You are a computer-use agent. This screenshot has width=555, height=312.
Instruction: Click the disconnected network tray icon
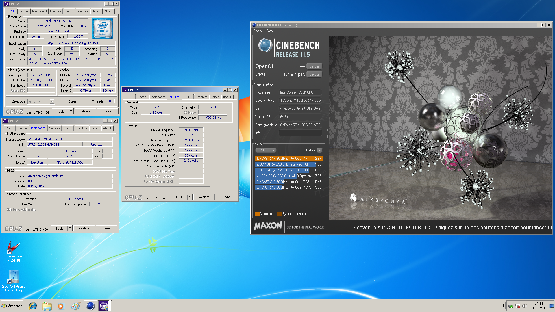pyautogui.click(x=518, y=306)
